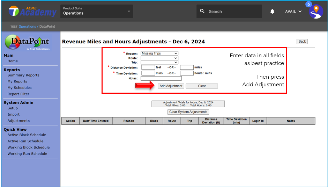Viewport: 328px width, 187px height.
Task: Open the Reason dropdown showing Missing Trips
Action: coord(159,53)
